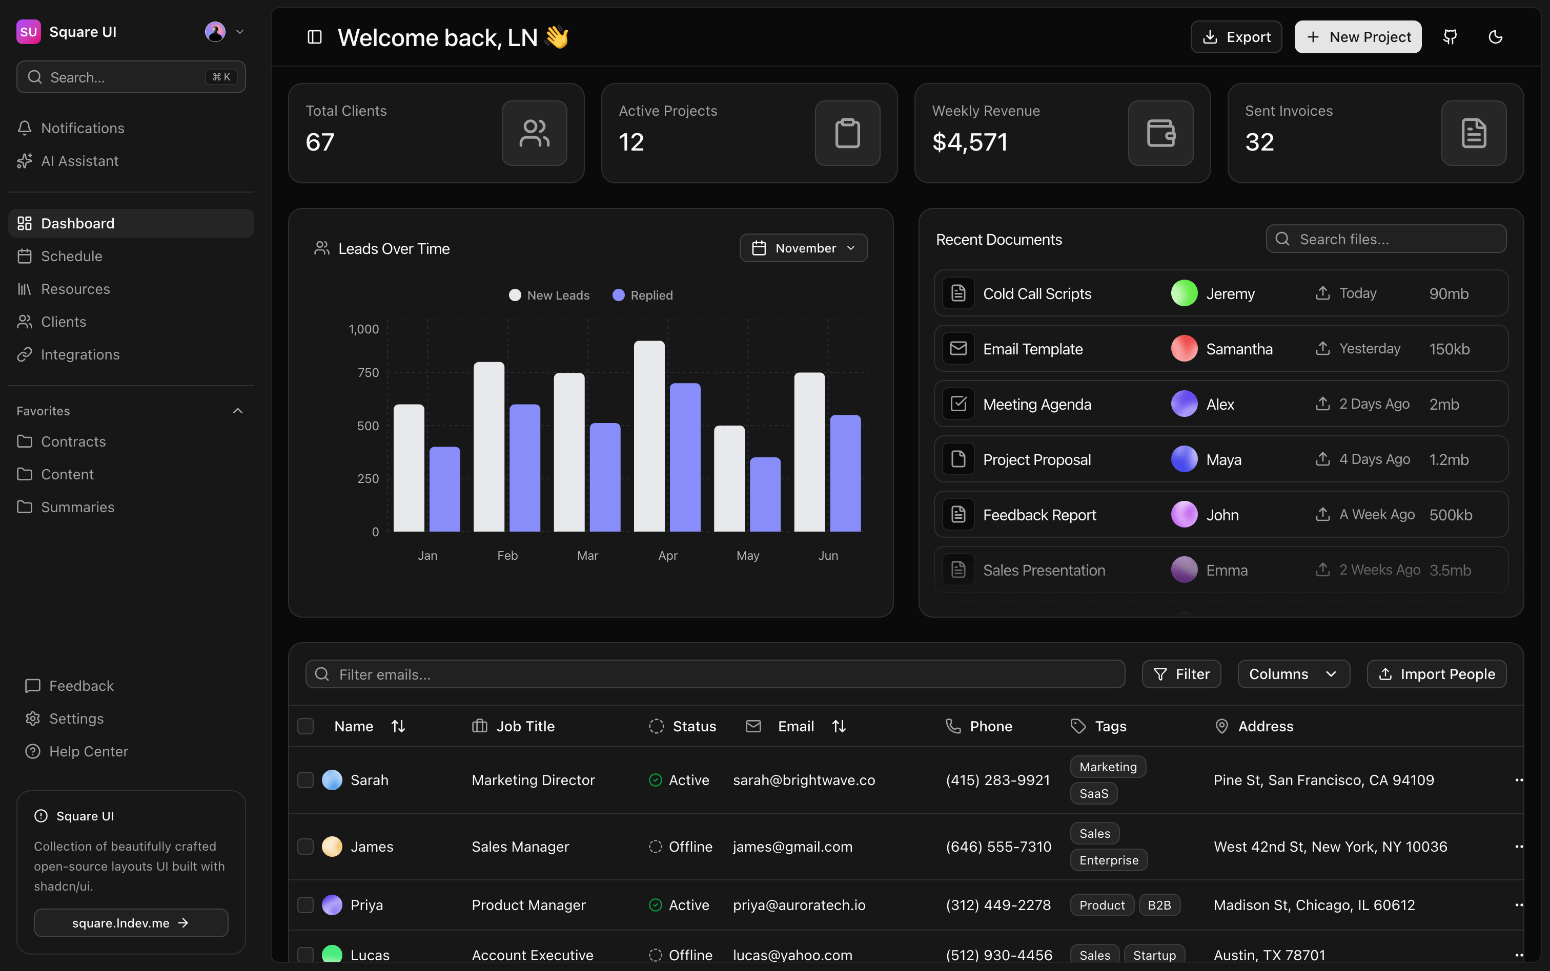This screenshot has height=971, width=1550.
Task: Select Sarah's row checkbox
Action: click(x=305, y=779)
